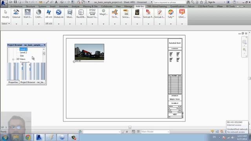Click the first SimLa... exporter icon
This screenshot has width=251, height=141.
coord(126,14)
